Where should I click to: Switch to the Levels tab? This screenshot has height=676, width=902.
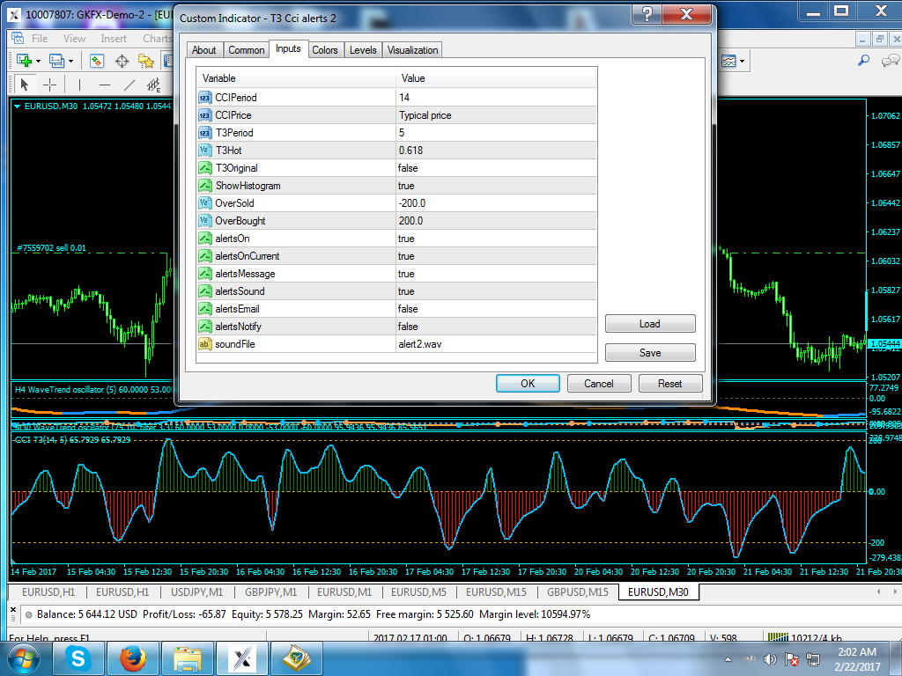363,50
